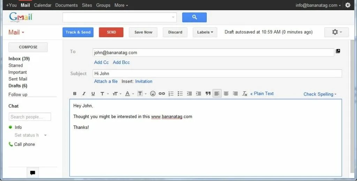Expand the set status dropdown arrow

coord(45,135)
